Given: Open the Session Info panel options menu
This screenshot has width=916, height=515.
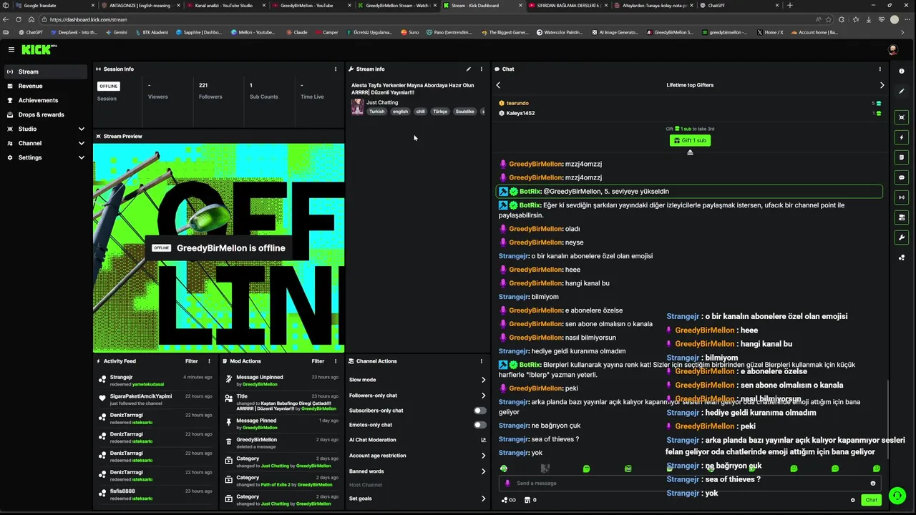Looking at the screenshot, I should point(336,69).
